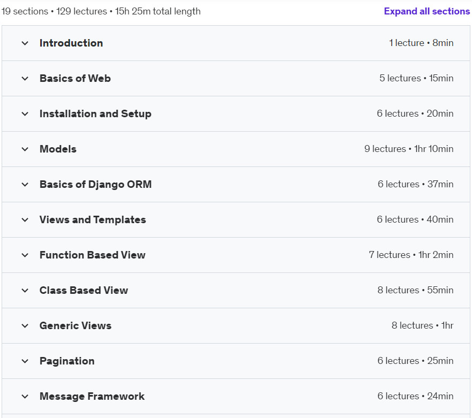Open the Models section title
Screen dimensions: 472x418
tap(58, 149)
